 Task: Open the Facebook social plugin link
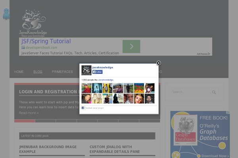[94, 108]
